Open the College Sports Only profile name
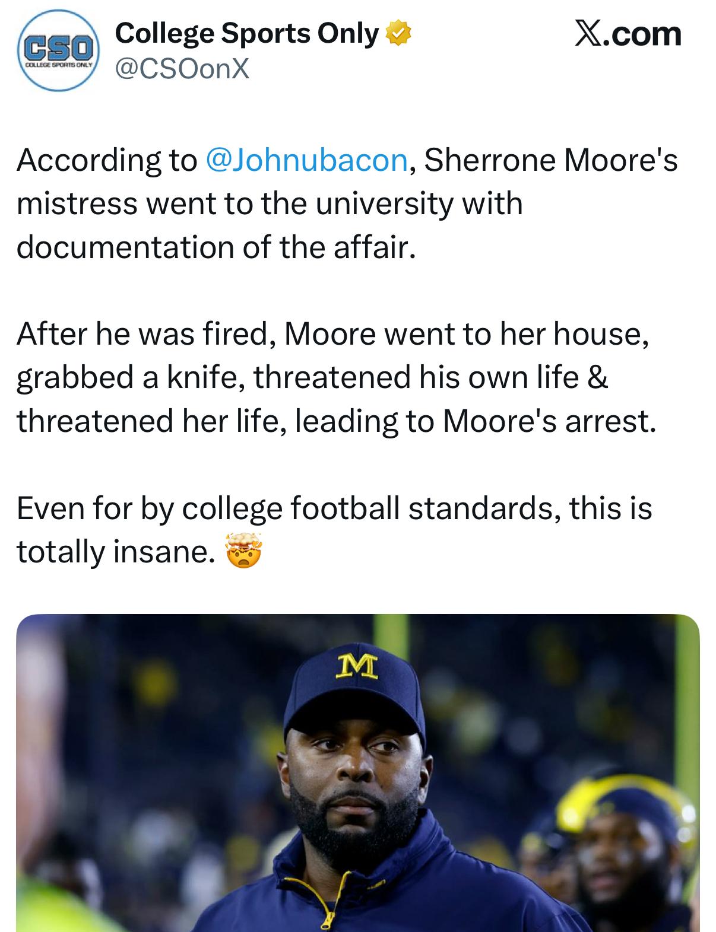 click(x=246, y=34)
